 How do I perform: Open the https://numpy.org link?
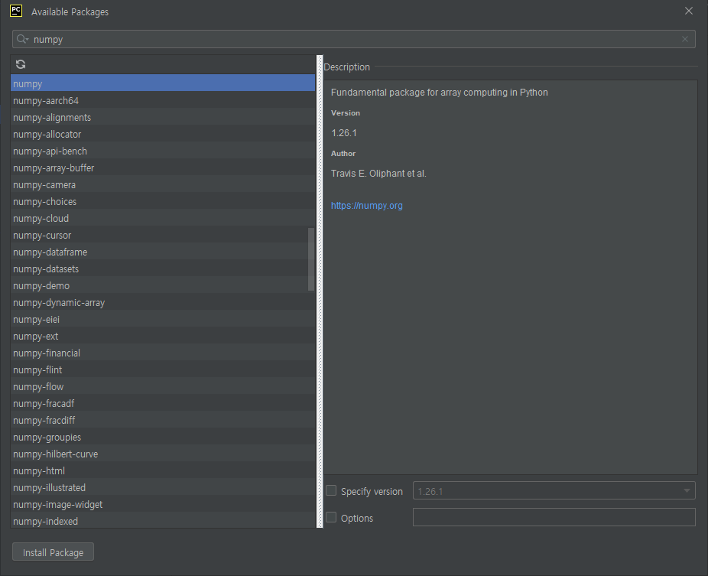pos(367,206)
